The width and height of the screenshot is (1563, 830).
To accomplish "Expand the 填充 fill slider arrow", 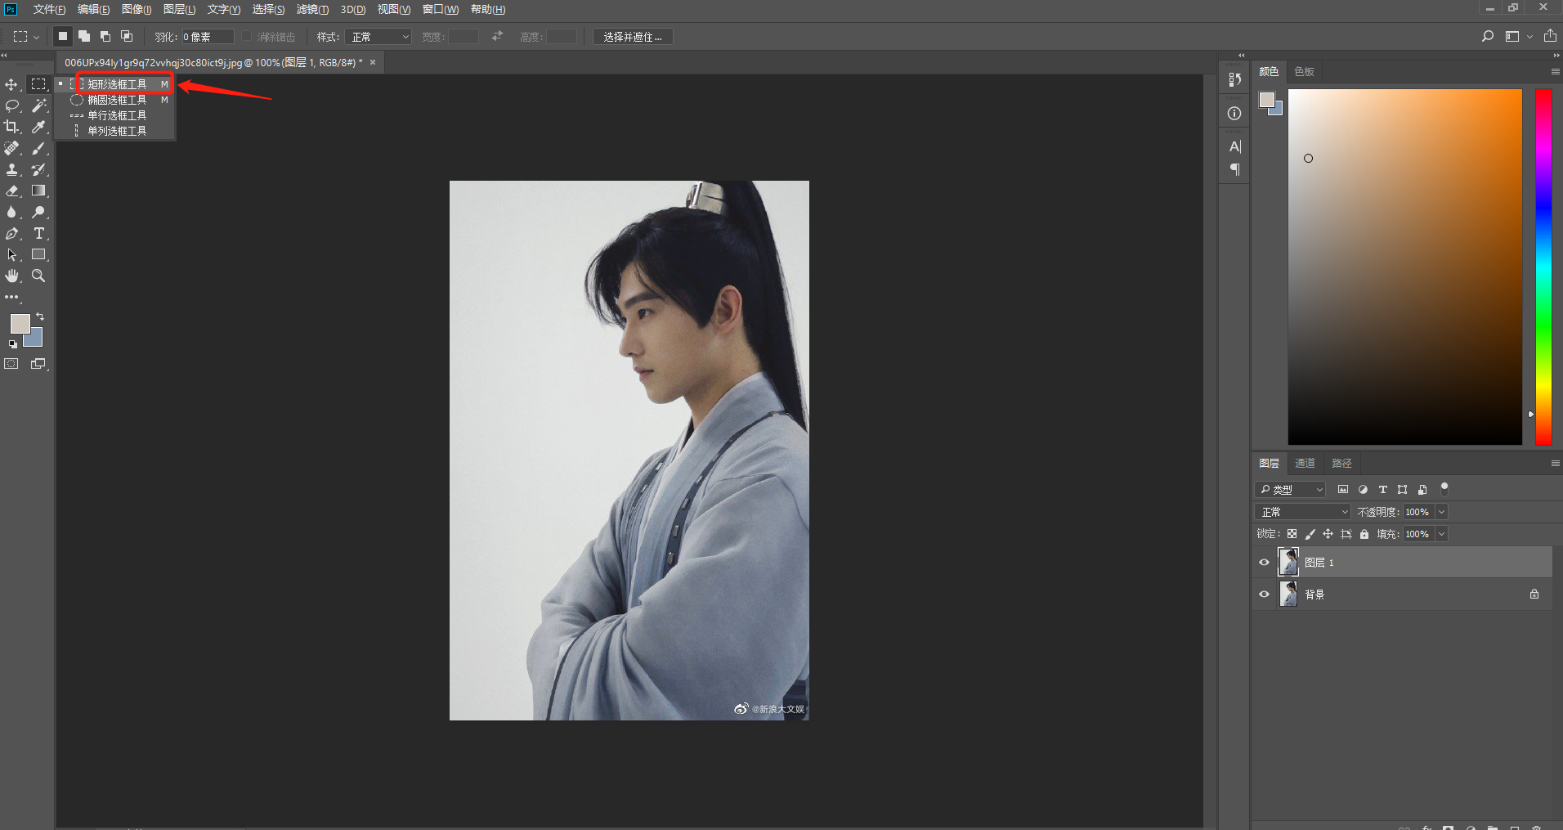I will pyautogui.click(x=1441, y=534).
